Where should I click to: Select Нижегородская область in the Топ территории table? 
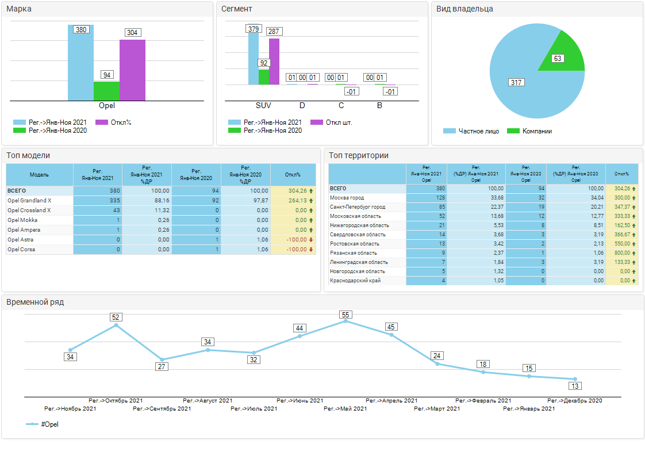pos(357,225)
